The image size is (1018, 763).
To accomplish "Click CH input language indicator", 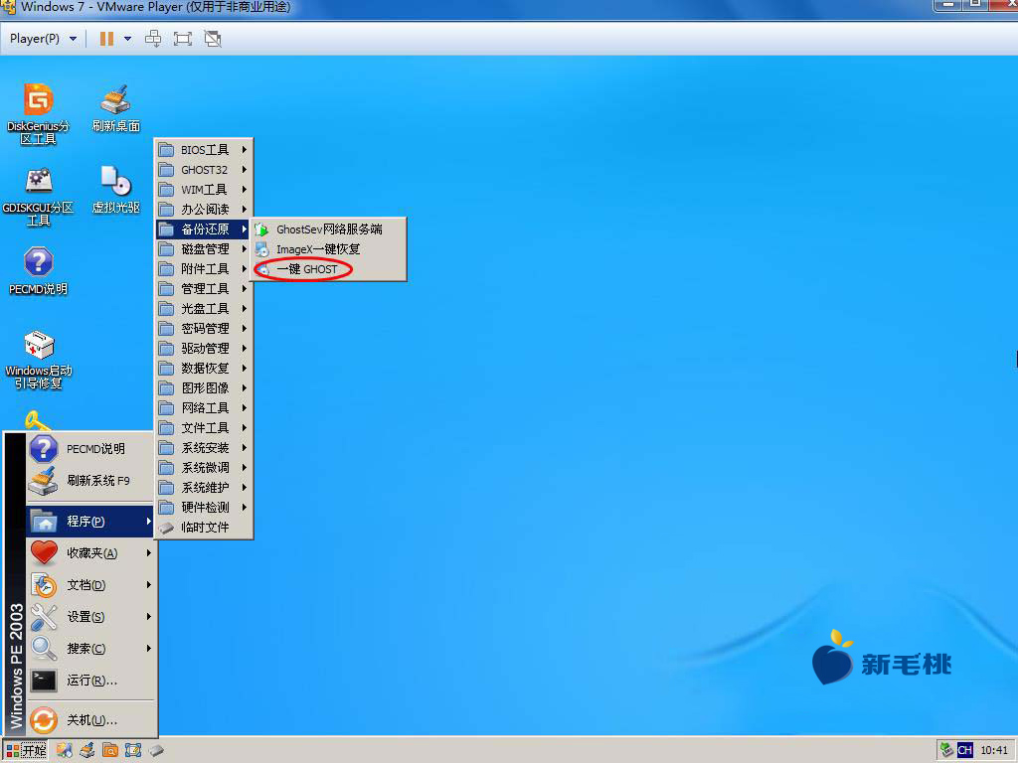I will click(964, 750).
